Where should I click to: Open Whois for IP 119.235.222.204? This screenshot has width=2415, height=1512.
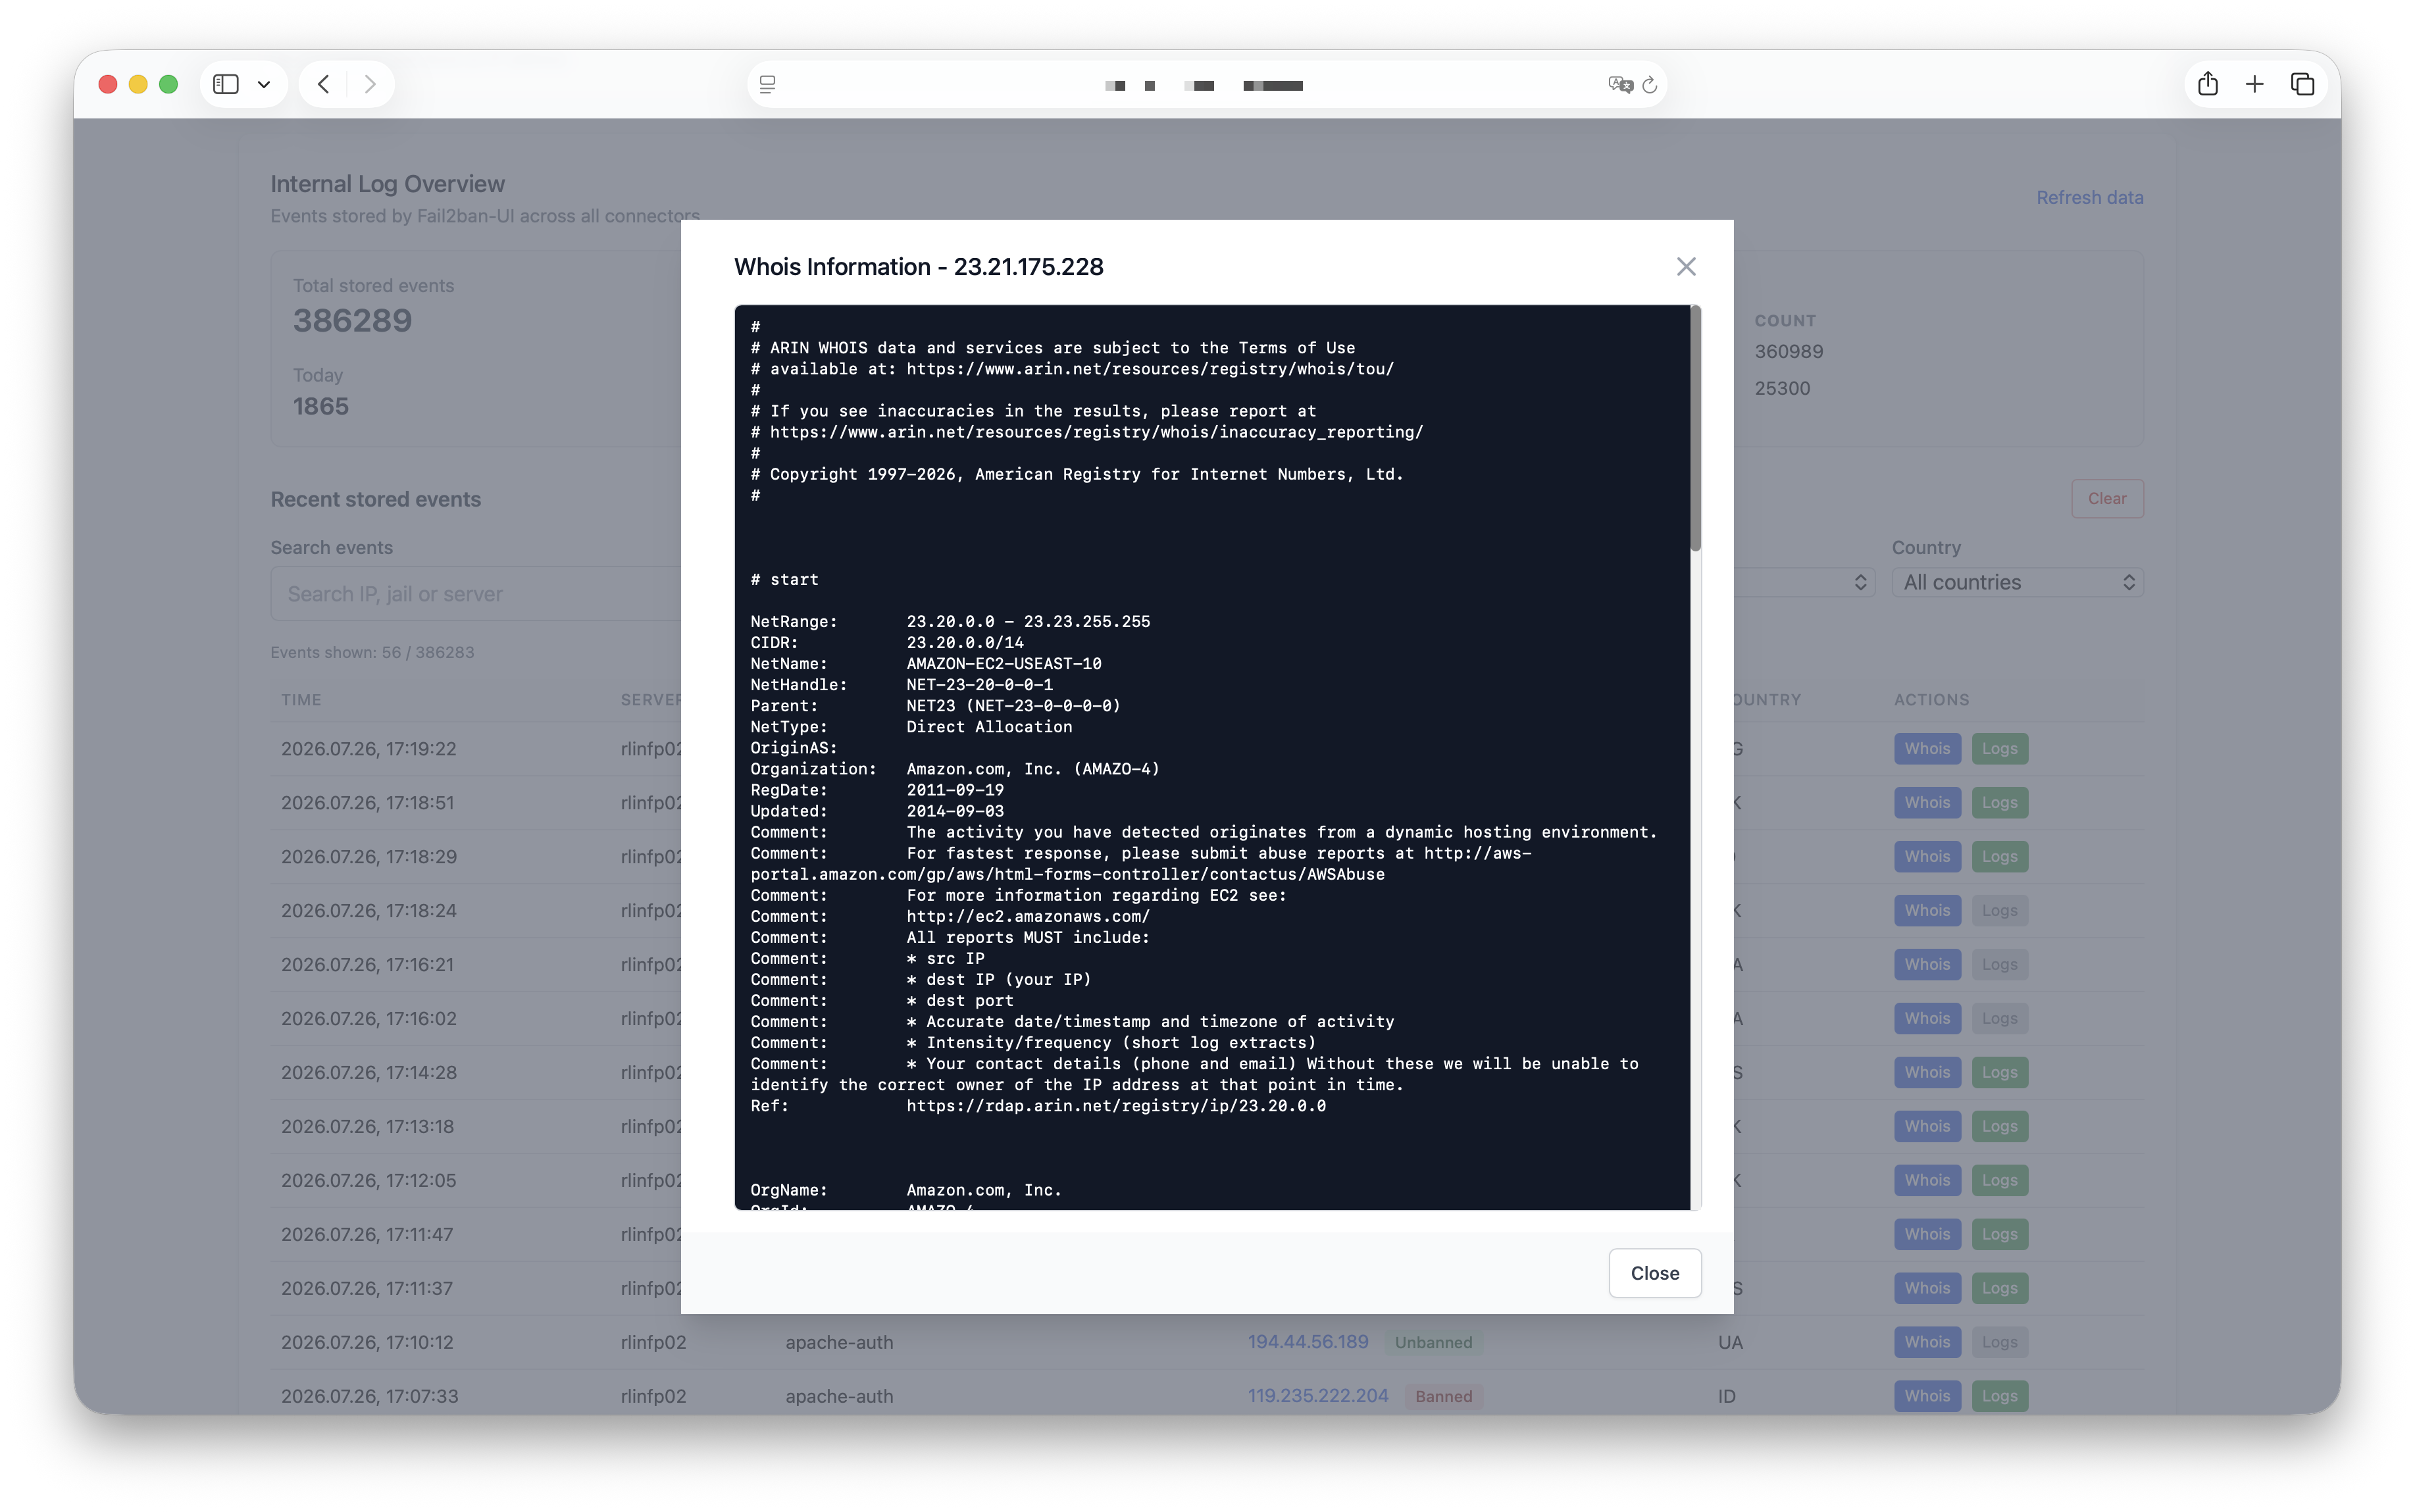(x=1927, y=1396)
